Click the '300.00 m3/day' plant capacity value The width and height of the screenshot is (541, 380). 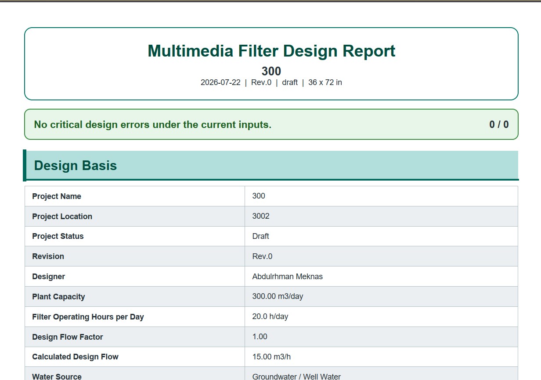tap(278, 296)
